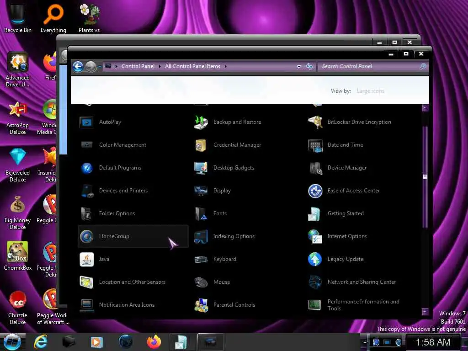Open the Windows Start button

point(12,342)
